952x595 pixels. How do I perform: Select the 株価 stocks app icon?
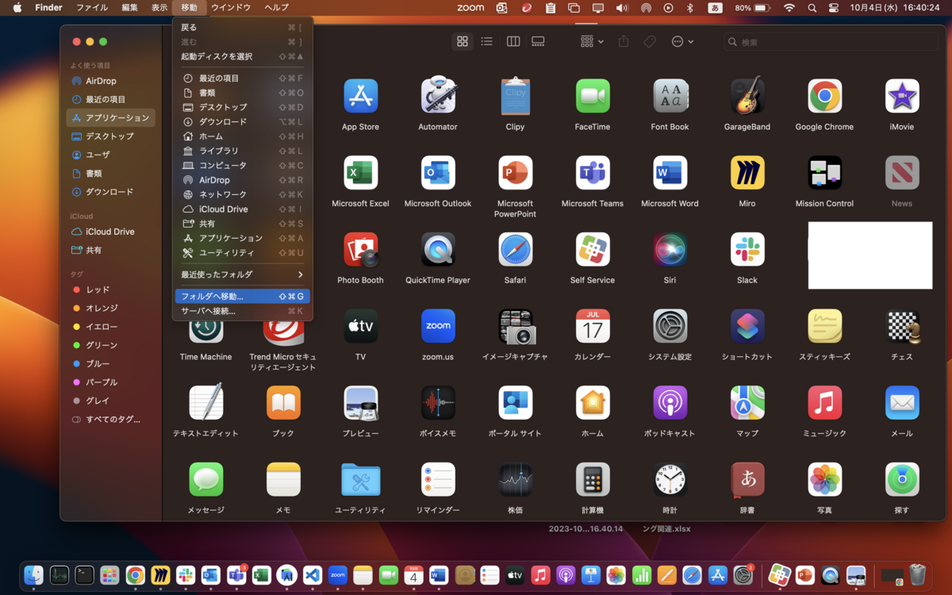515,480
